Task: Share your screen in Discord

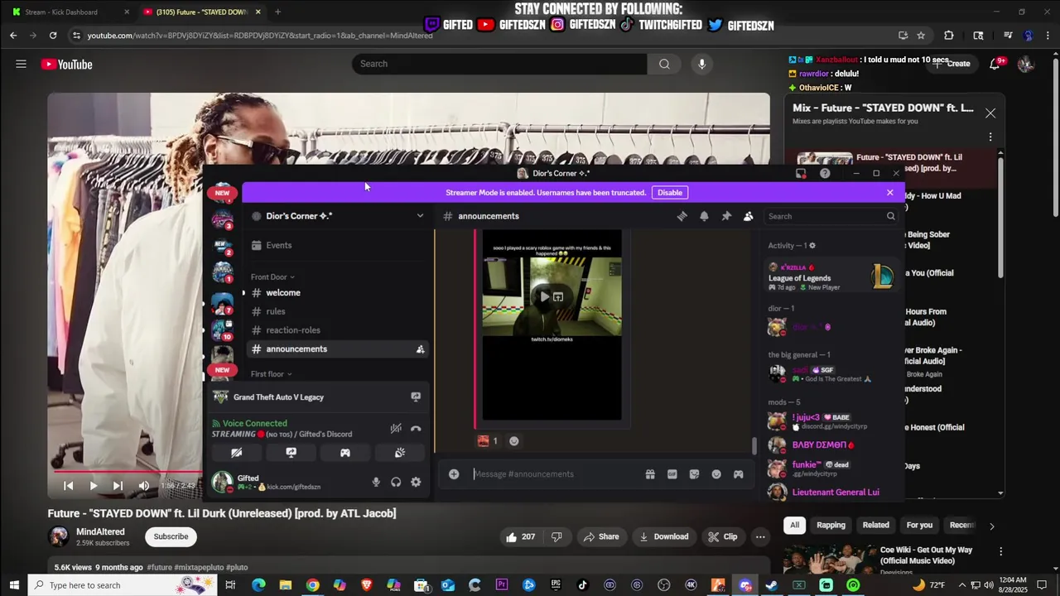Action: pos(291,453)
